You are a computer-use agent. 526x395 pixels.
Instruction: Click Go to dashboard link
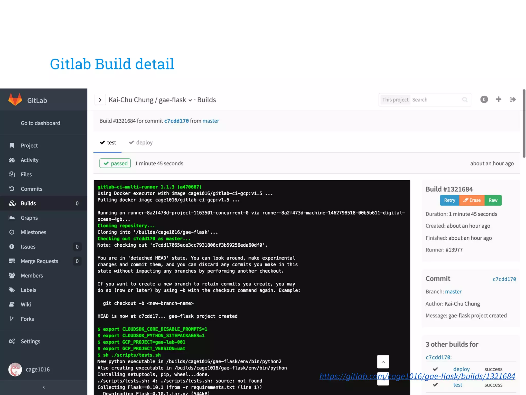40,123
